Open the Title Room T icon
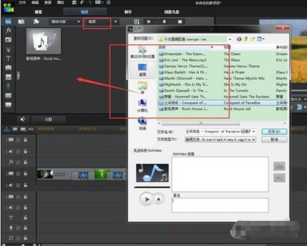The height and width of the screenshot is (246, 307). tap(8, 58)
